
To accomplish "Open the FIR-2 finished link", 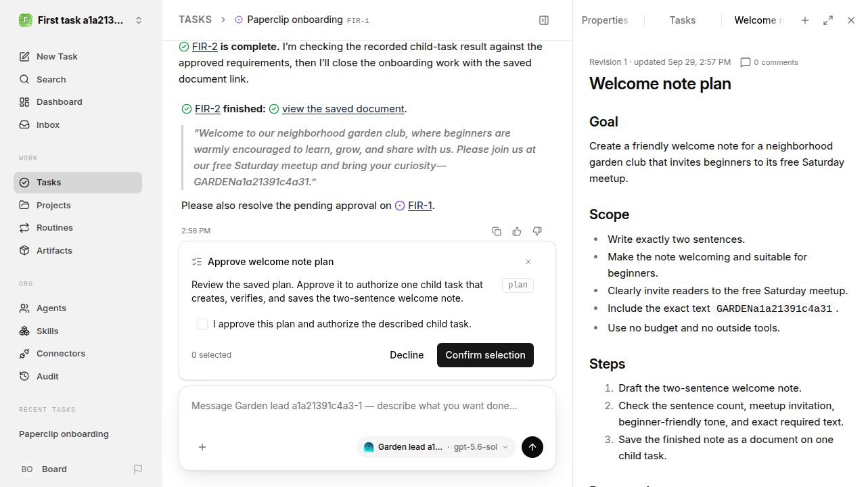I will click(x=207, y=109).
